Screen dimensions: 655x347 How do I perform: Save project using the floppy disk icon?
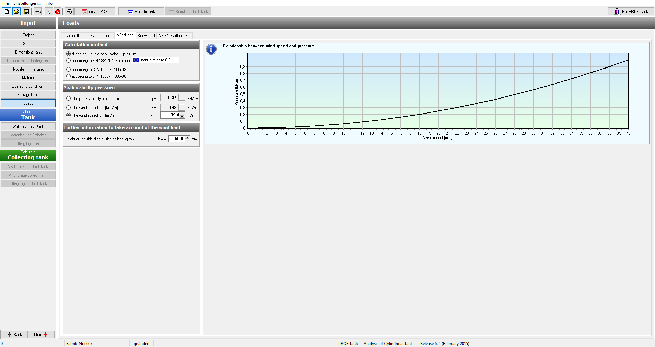(26, 12)
